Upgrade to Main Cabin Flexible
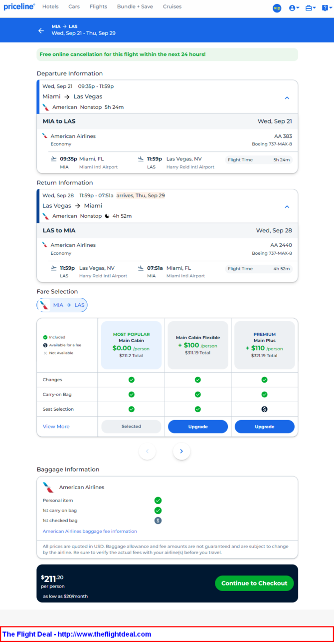334x642 pixels. pos(197,427)
